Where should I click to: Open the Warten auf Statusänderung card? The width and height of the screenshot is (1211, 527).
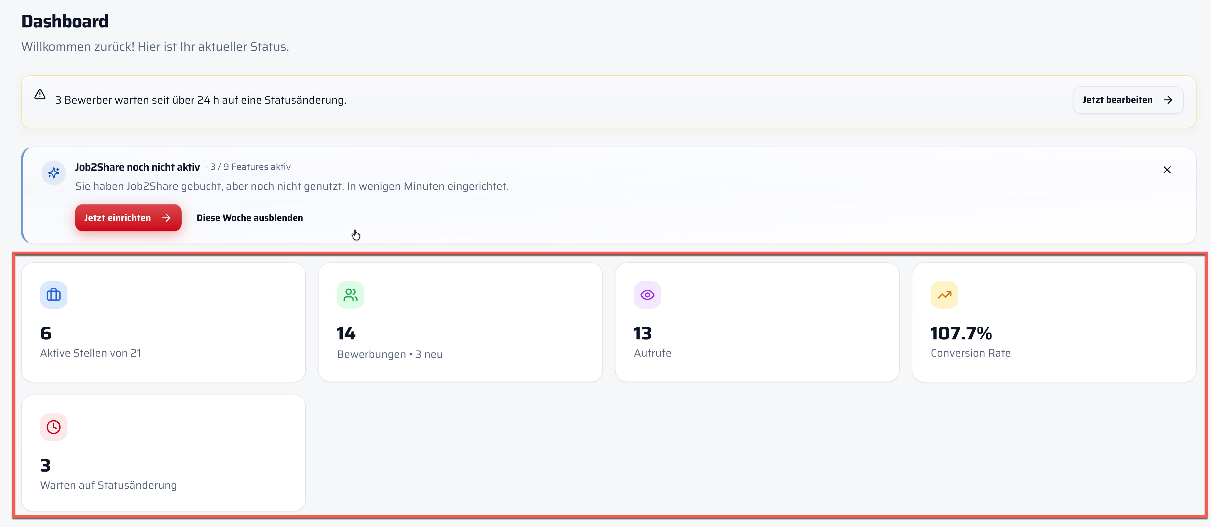coord(163,453)
